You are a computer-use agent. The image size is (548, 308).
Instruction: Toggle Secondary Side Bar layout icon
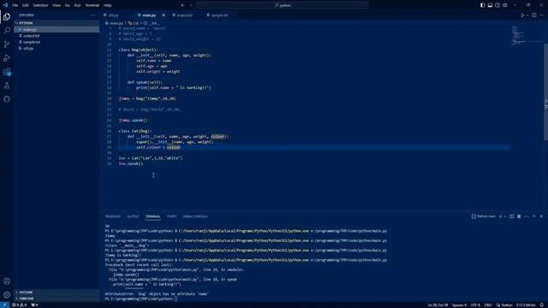(497, 5)
